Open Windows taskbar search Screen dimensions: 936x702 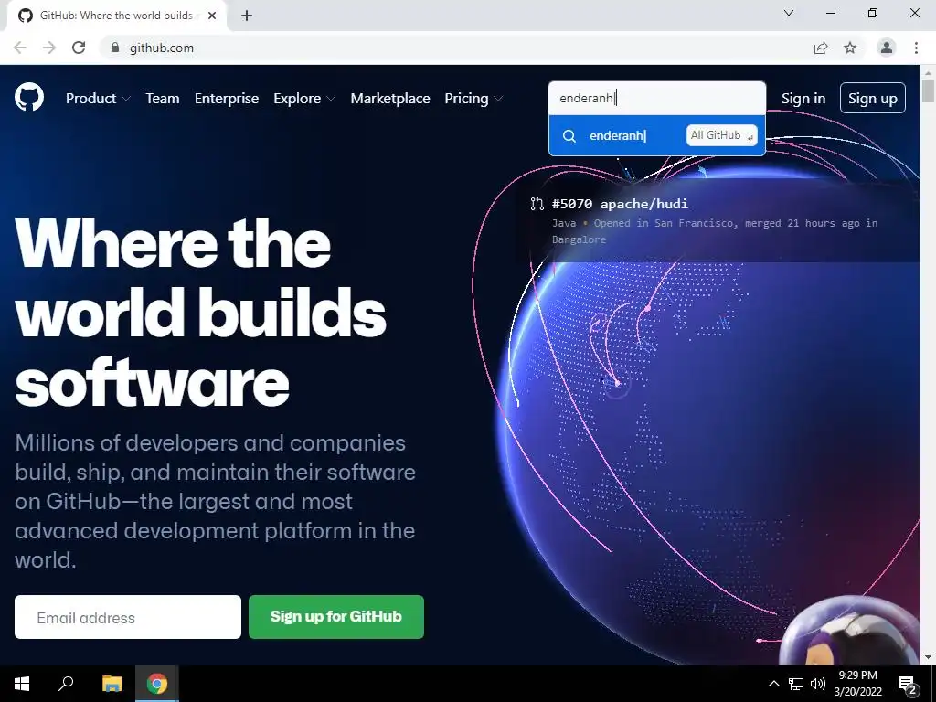click(66, 684)
